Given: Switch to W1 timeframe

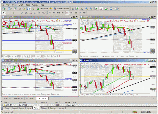Looking at the screenshot, I should point(80,13).
